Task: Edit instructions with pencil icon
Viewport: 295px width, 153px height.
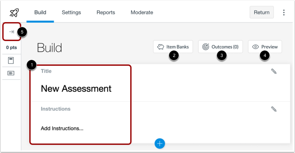Action: point(274,109)
